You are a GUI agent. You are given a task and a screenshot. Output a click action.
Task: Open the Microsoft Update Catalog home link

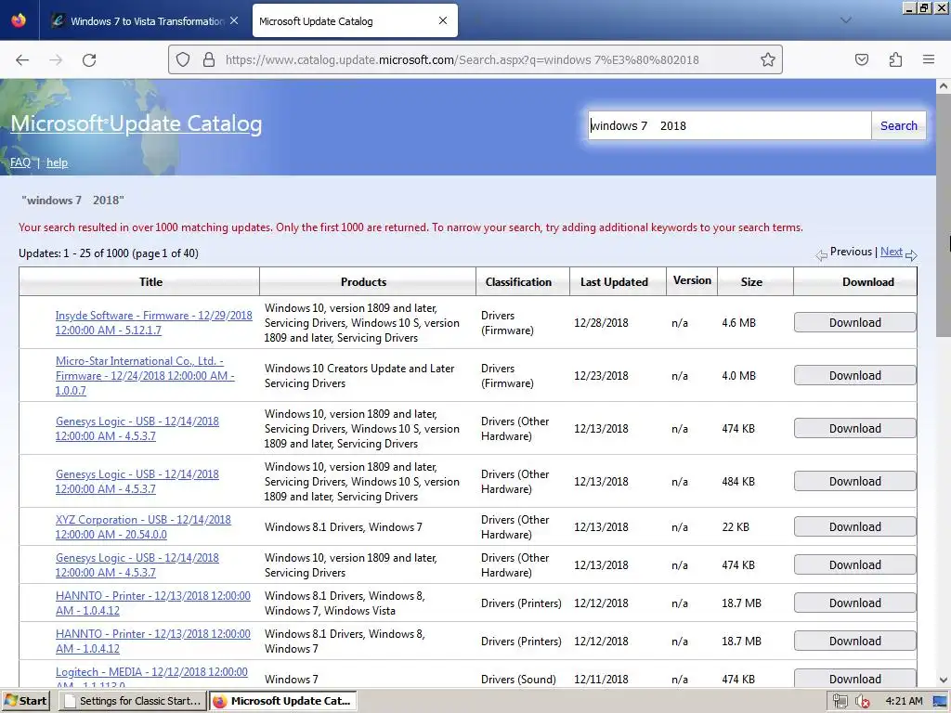click(137, 123)
